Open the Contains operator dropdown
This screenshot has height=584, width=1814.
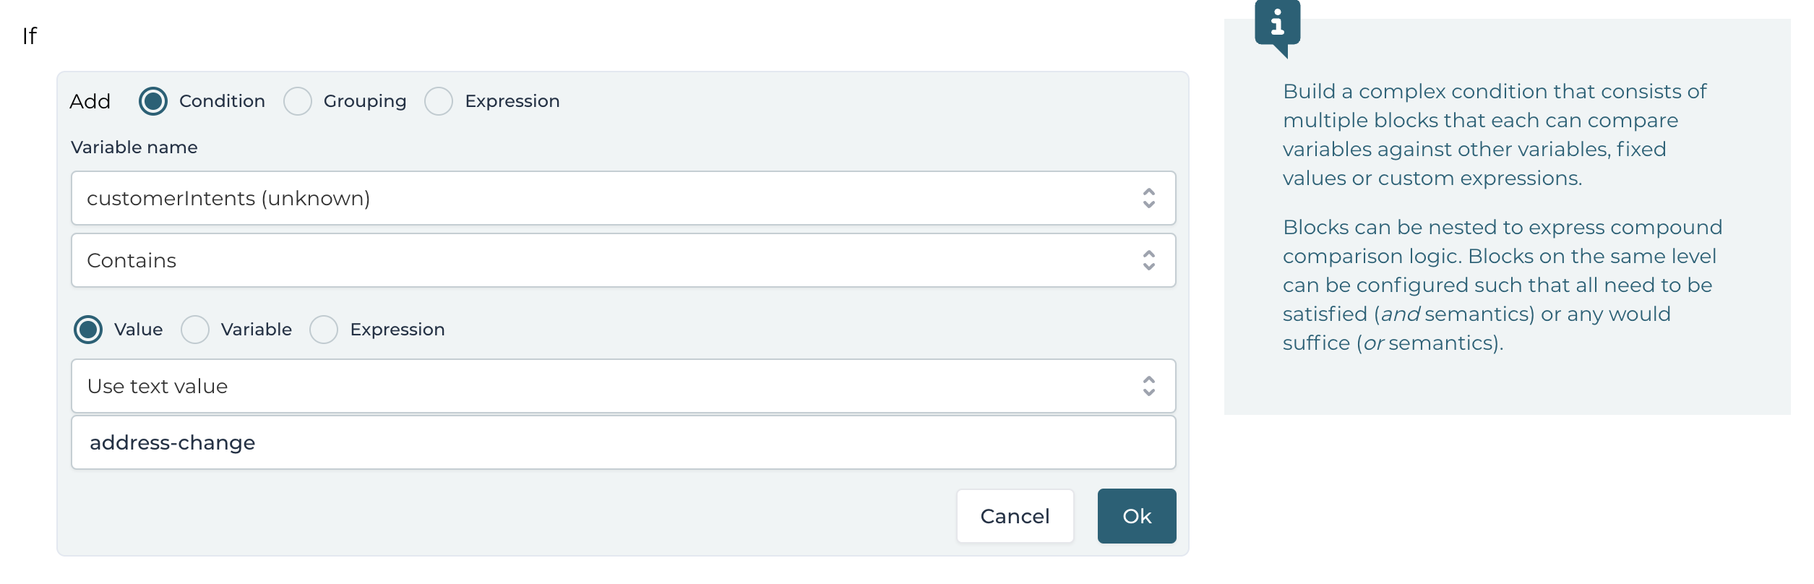point(506,260)
